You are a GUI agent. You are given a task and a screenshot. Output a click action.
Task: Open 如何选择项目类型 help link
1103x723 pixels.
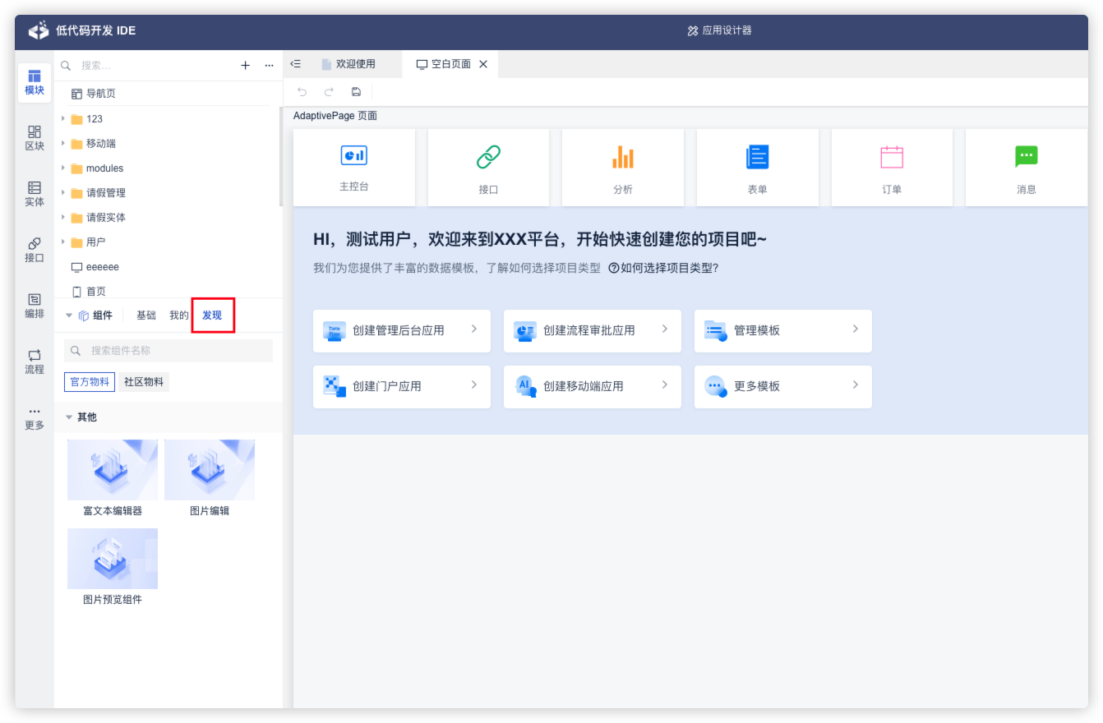pyautogui.click(x=663, y=268)
